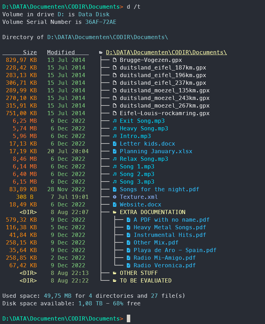265x324 pixels.
Task: Click the document icon beside Planning January.xlsx
Action: [x=115, y=151]
